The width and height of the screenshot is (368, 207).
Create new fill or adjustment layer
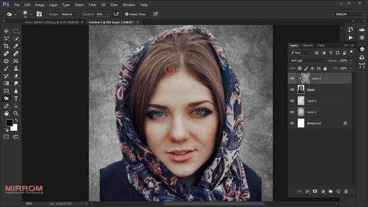point(323,191)
